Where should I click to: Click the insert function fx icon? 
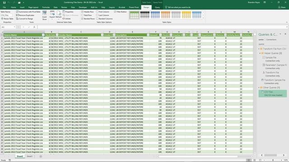pyautogui.click(x=34, y=27)
